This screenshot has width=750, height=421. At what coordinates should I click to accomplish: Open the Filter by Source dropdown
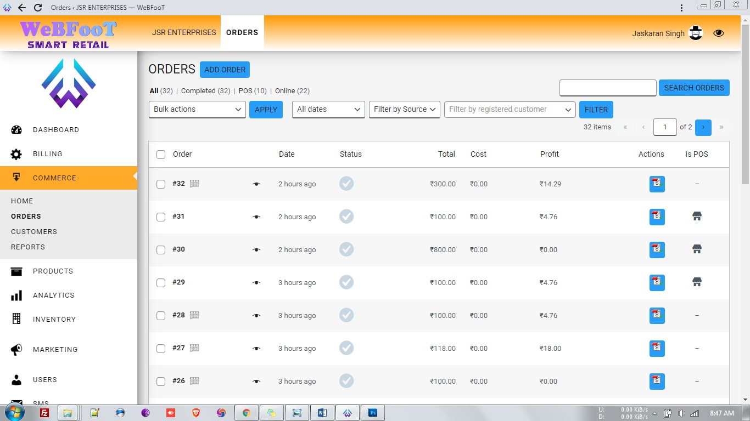[405, 110]
